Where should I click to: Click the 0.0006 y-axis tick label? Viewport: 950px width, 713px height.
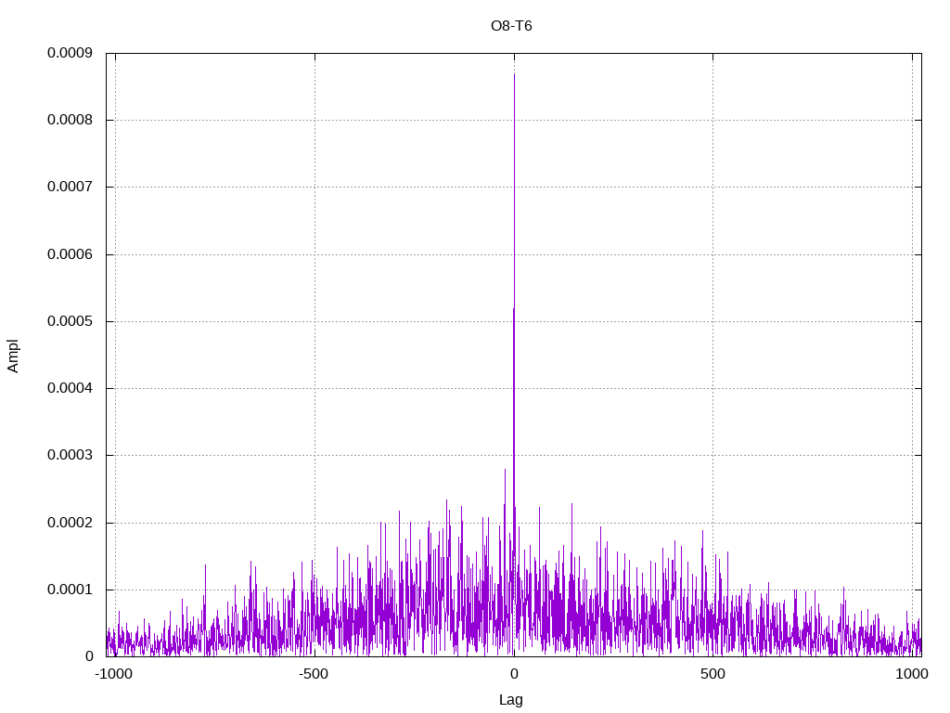click(x=70, y=254)
